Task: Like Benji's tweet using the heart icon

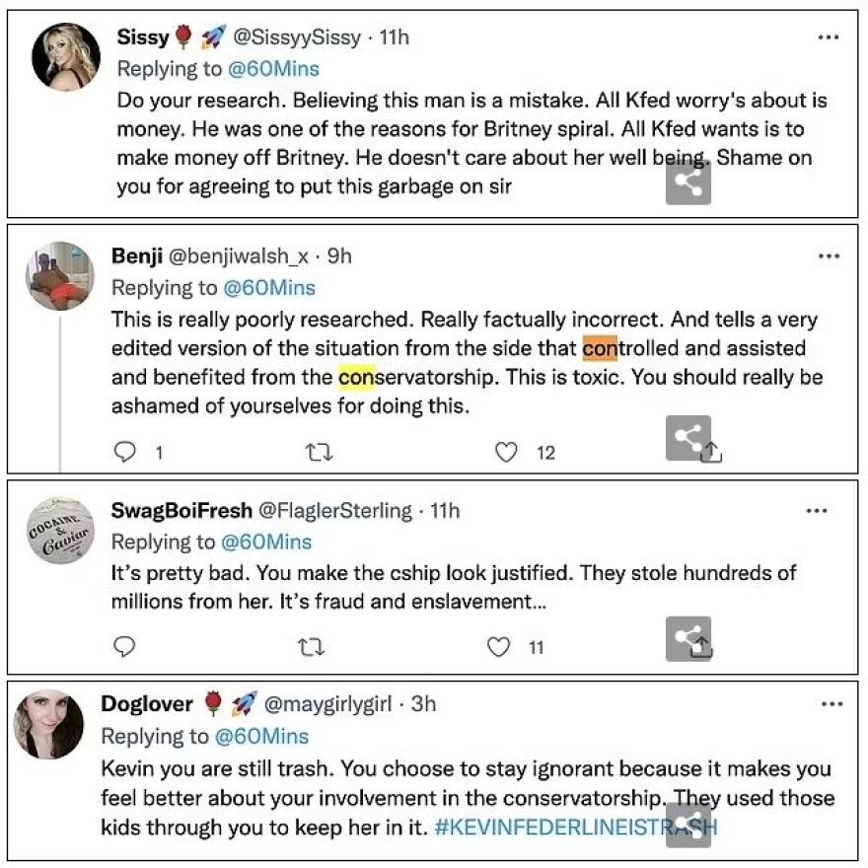Action: (505, 452)
